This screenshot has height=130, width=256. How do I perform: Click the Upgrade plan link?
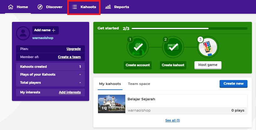point(74,49)
